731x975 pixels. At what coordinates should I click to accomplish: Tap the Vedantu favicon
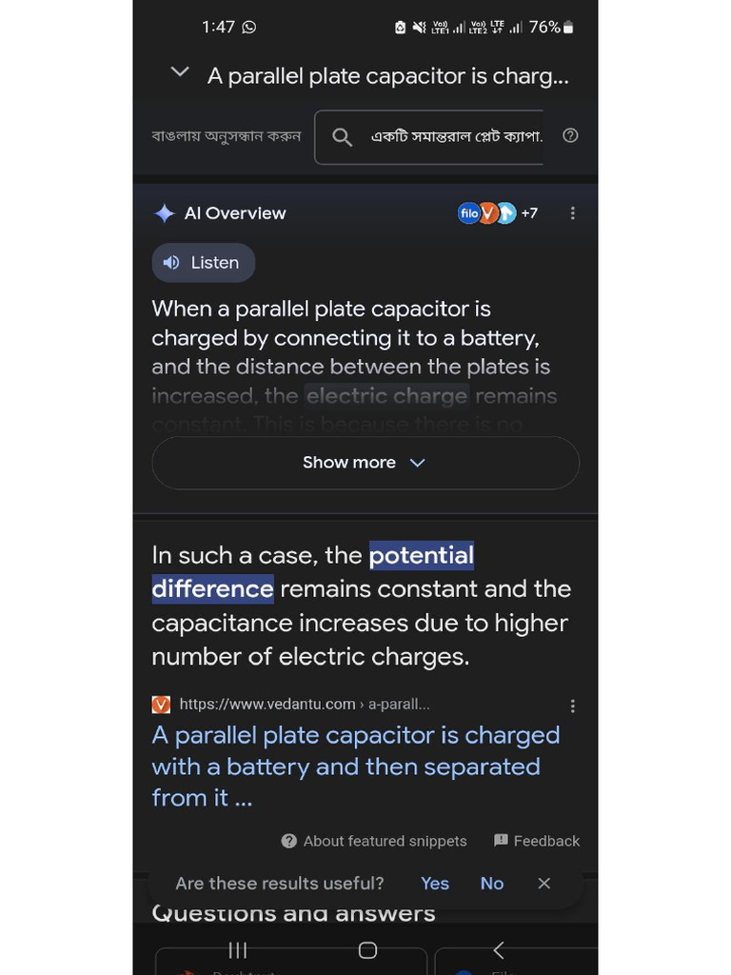coord(161,705)
